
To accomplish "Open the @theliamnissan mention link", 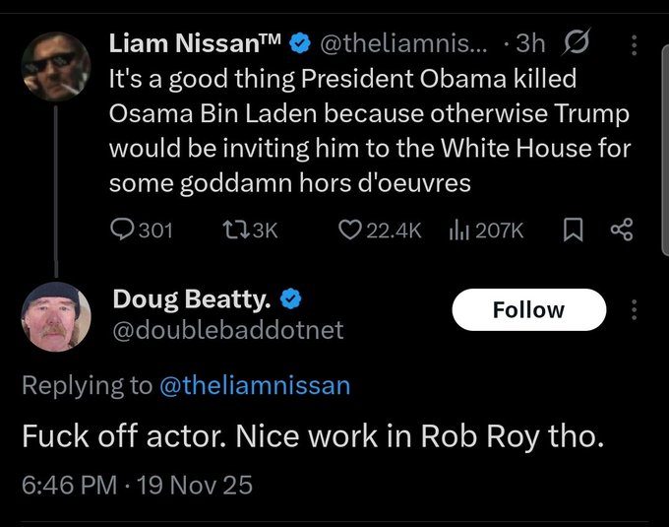I will pyautogui.click(x=254, y=385).
